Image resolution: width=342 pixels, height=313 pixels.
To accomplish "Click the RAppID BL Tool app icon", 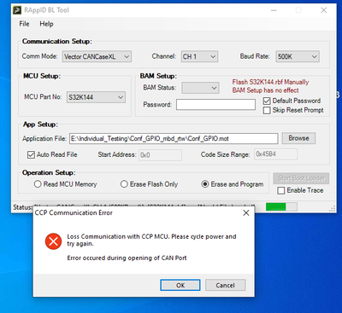I will tap(17, 10).
